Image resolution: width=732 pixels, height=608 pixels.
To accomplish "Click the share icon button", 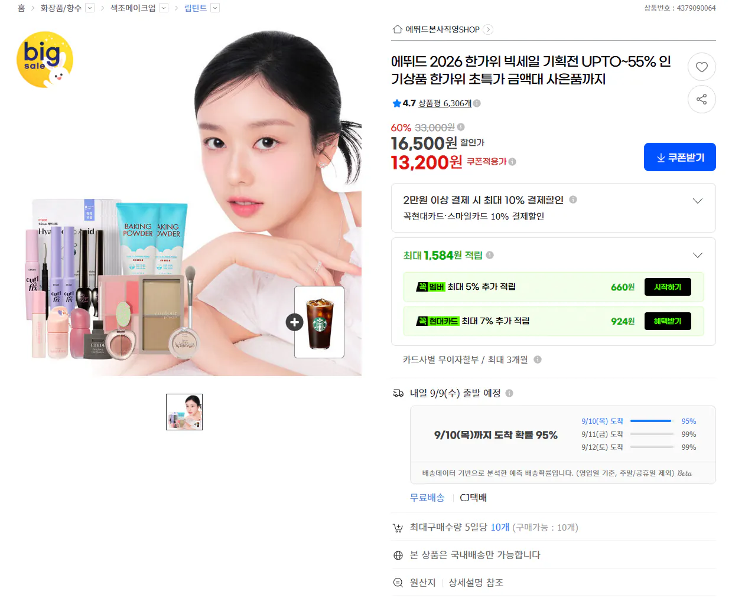I will point(701,99).
